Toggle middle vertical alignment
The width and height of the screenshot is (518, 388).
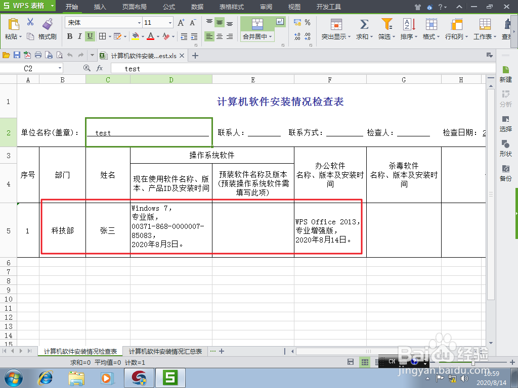(x=220, y=22)
